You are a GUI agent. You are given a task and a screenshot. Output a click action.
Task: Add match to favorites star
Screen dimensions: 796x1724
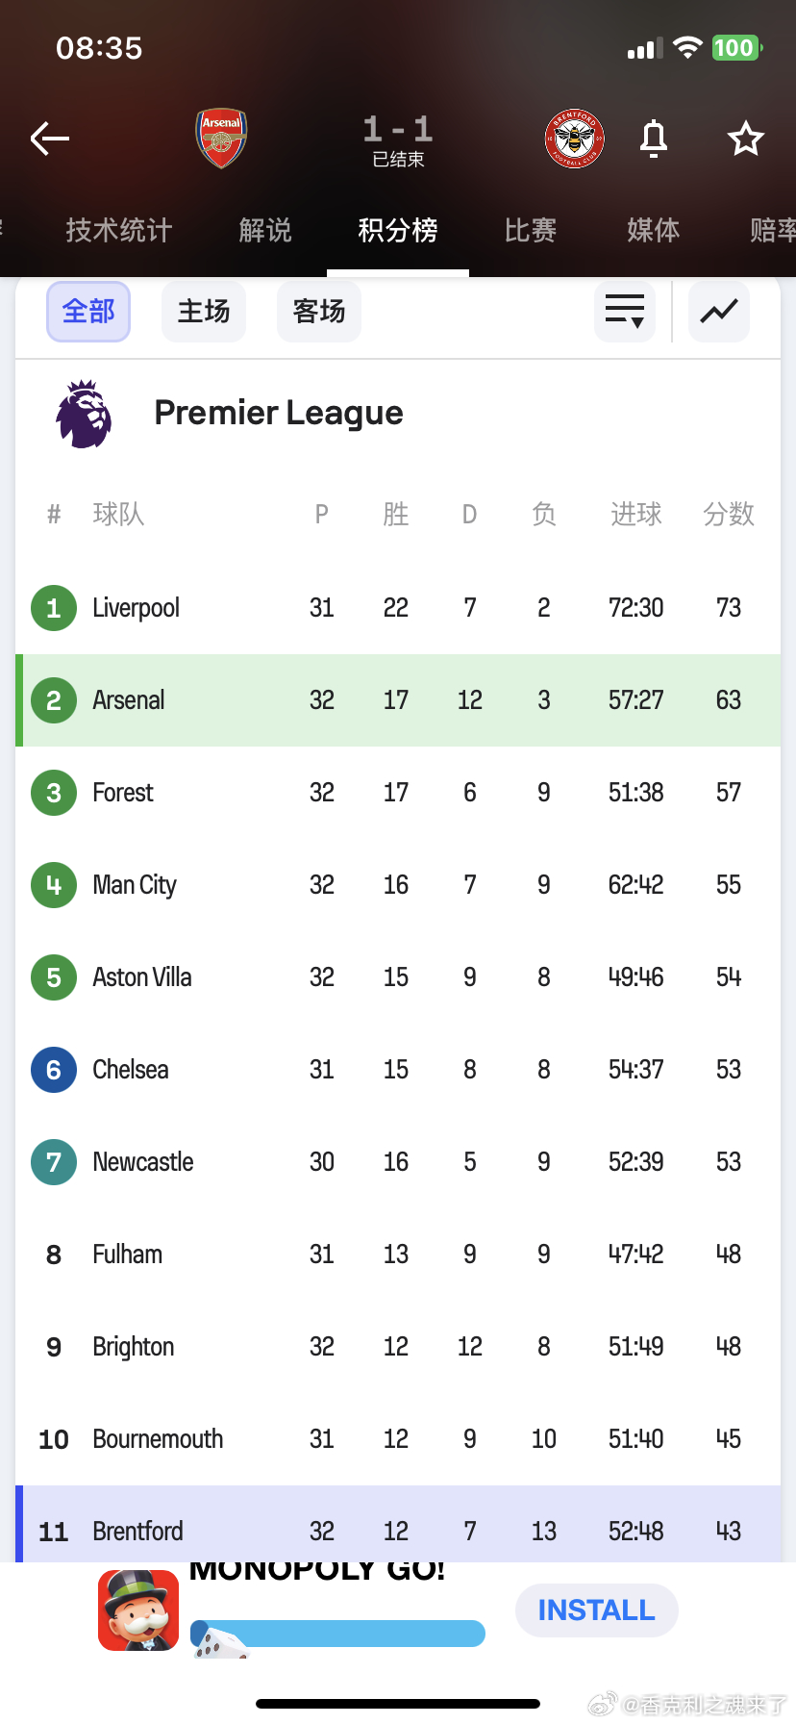pyautogui.click(x=745, y=139)
